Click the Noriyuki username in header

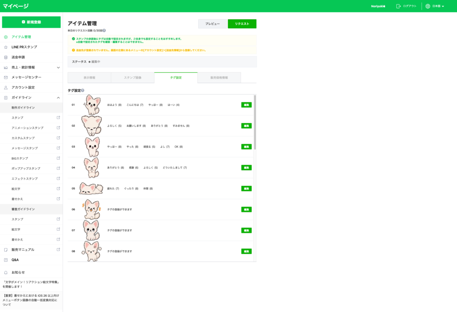[x=378, y=6]
